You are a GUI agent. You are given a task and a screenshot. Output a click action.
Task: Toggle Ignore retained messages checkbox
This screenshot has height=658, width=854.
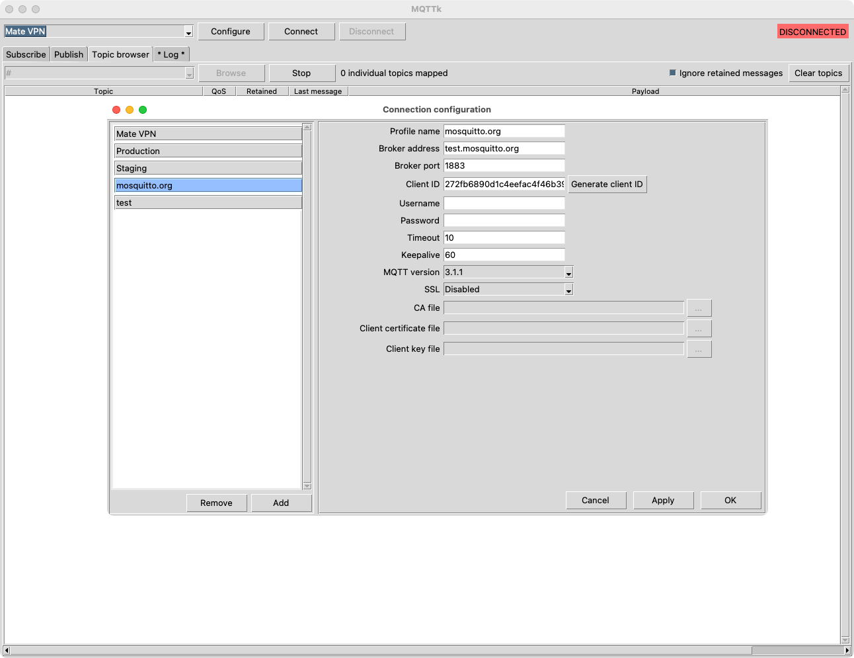(673, 73)
